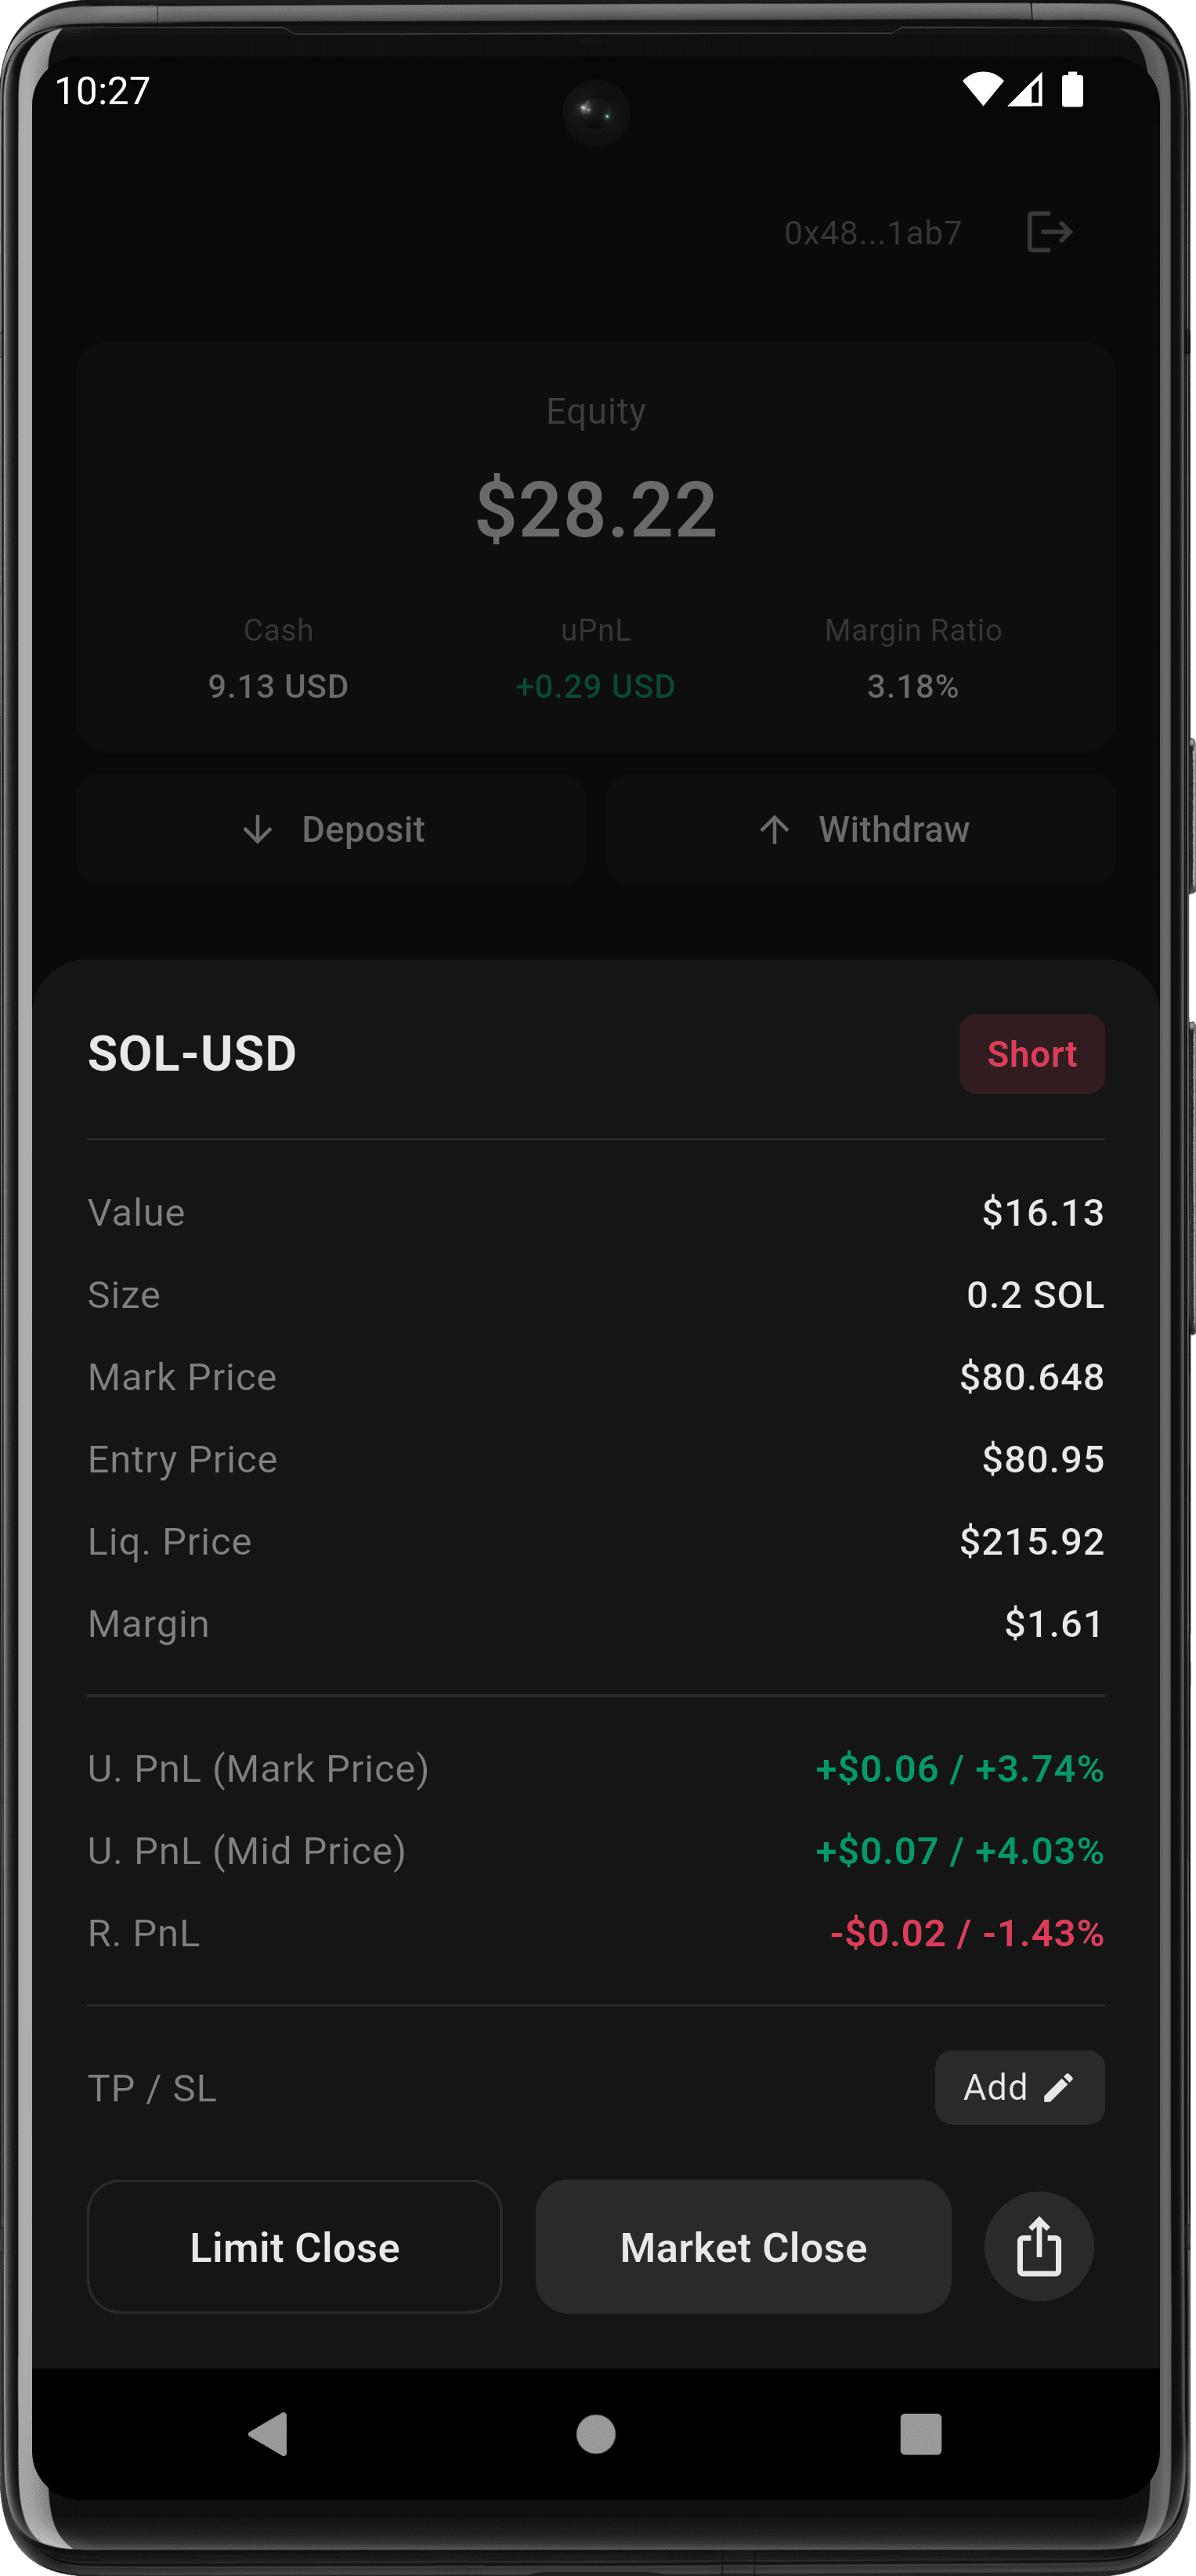Tap the Deposit down-arrow icon
The width and height of the screenshot is (1196, 2576).
pyautogui.click(x=258, y=829)
